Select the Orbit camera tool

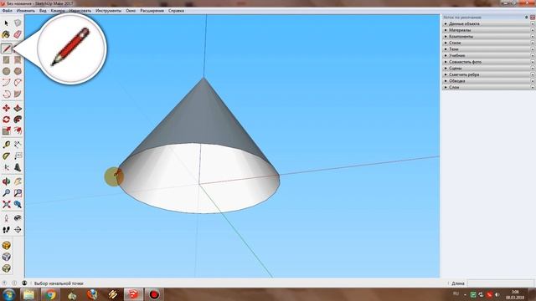(6, 181)
